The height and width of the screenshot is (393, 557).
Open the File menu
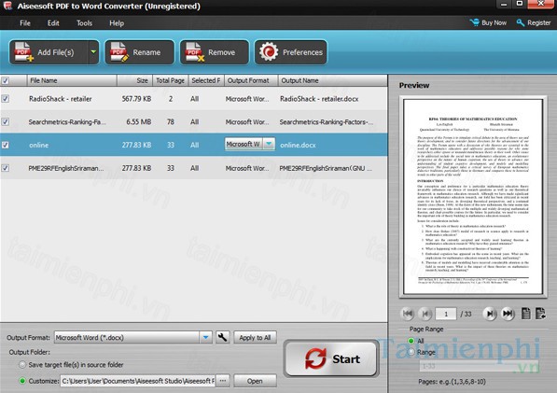pos(25,23)
